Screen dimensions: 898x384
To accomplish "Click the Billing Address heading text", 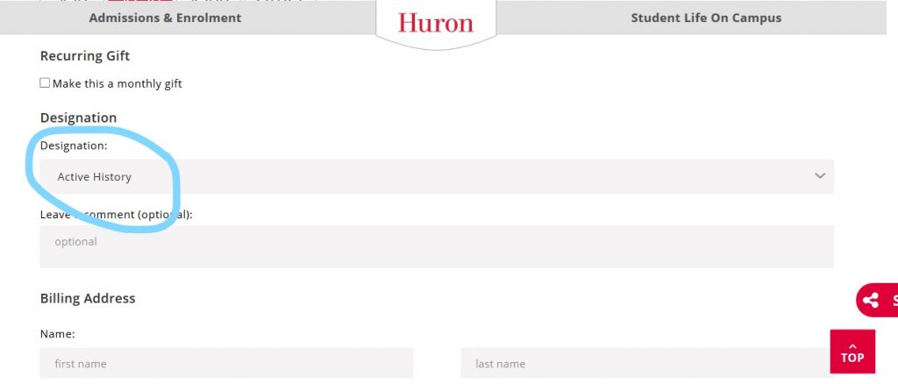I will (88, 298).
